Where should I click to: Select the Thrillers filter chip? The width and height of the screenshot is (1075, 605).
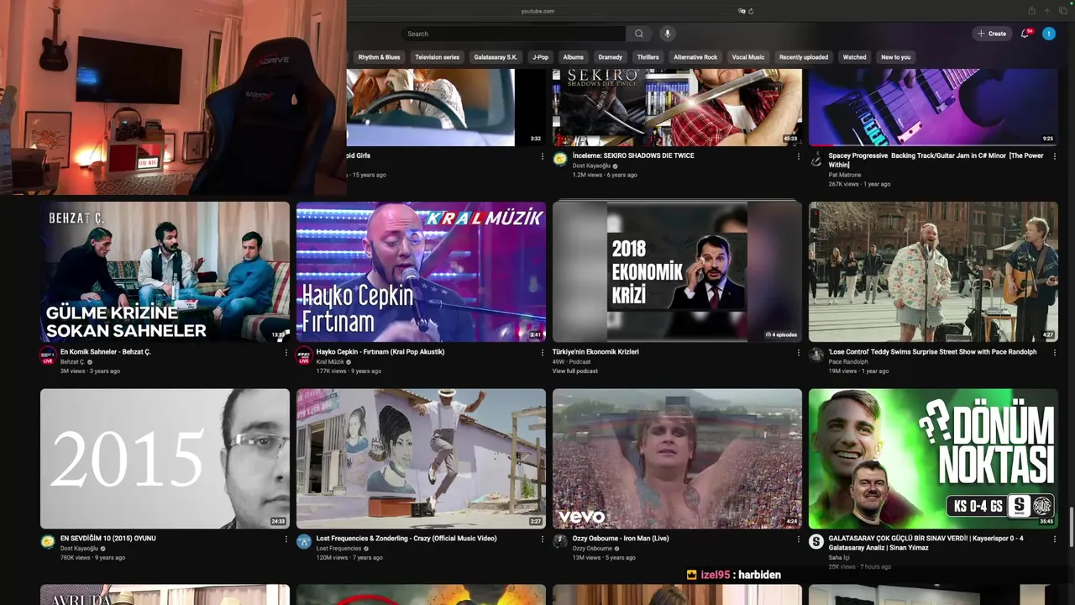pyautogui.click(x=648, y=57)
